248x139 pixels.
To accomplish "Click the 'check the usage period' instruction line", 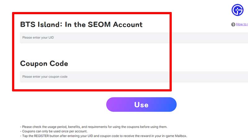I will (x=94, y=127).
